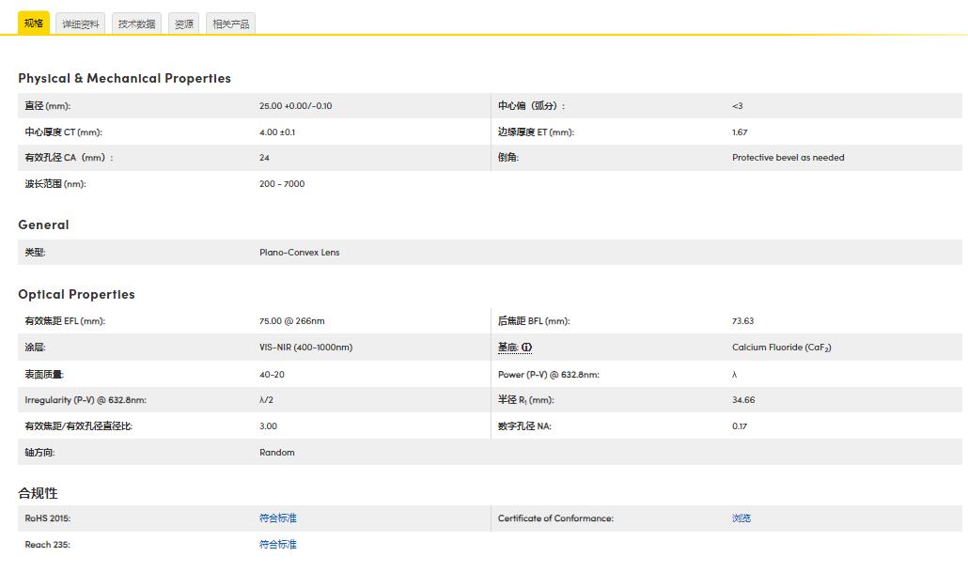The image size is (968, 572).
Task: Click the 75.00 @ 266nm focal length value
Action: [x=291, y=321]
